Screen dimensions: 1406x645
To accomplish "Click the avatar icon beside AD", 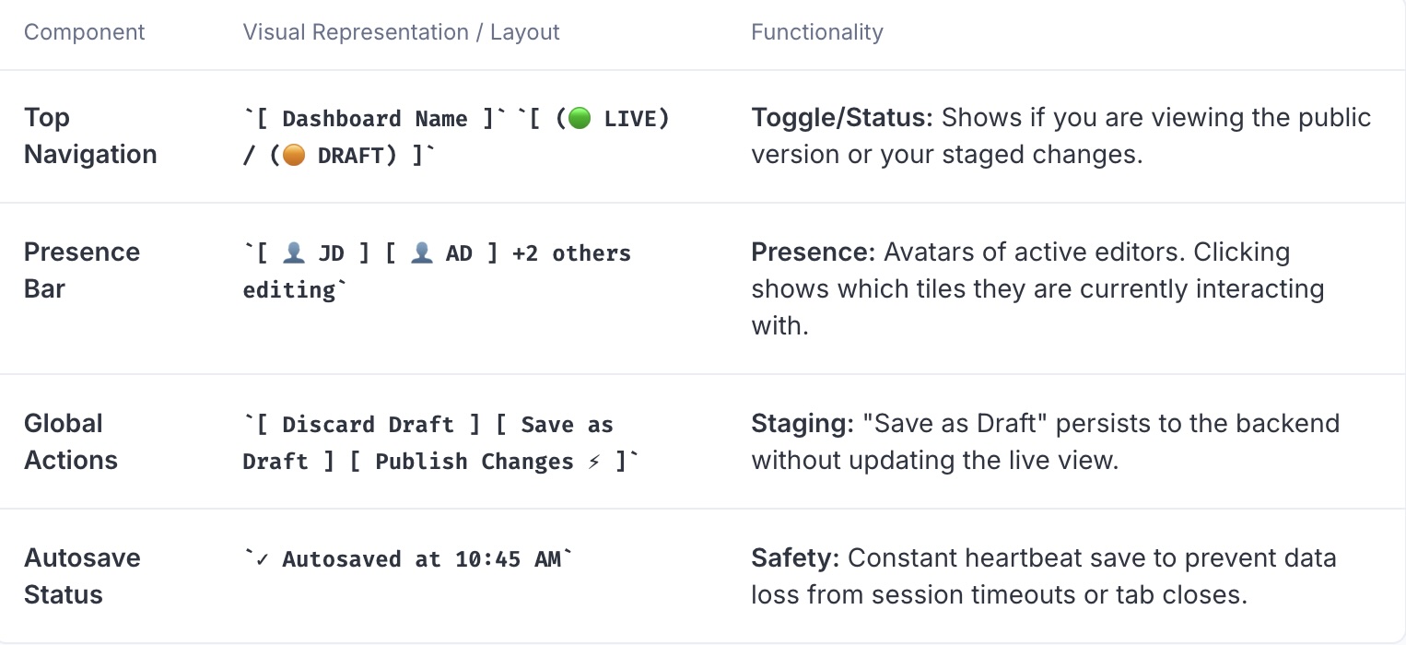I will [422, 253].
